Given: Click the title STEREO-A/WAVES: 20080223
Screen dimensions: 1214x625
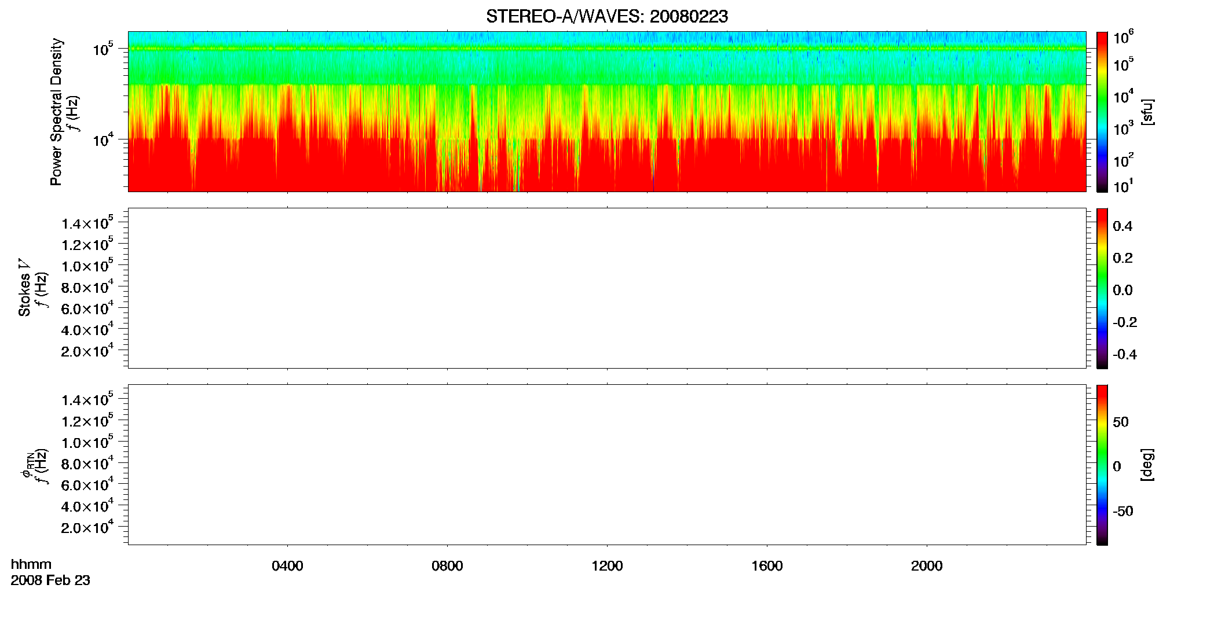Looking at the screenshot, I should point(607,17).
